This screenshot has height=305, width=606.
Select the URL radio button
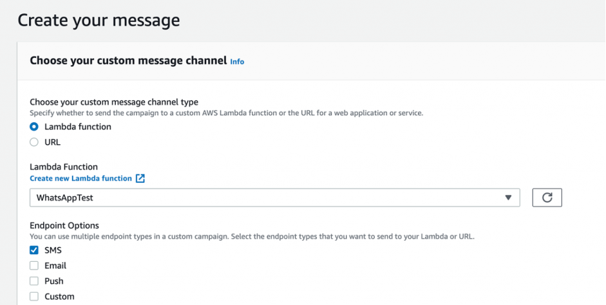point(34,142)
